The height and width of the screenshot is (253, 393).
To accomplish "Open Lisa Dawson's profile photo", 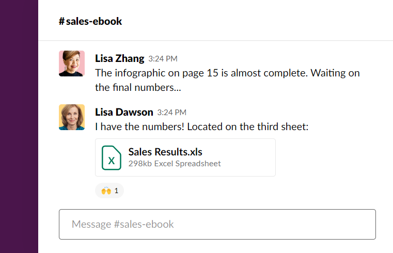I will 72,117.
